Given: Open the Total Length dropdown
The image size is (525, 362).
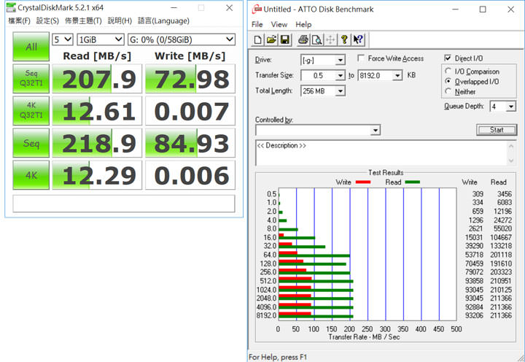Looking at the screenshot, I should [340, 91].
